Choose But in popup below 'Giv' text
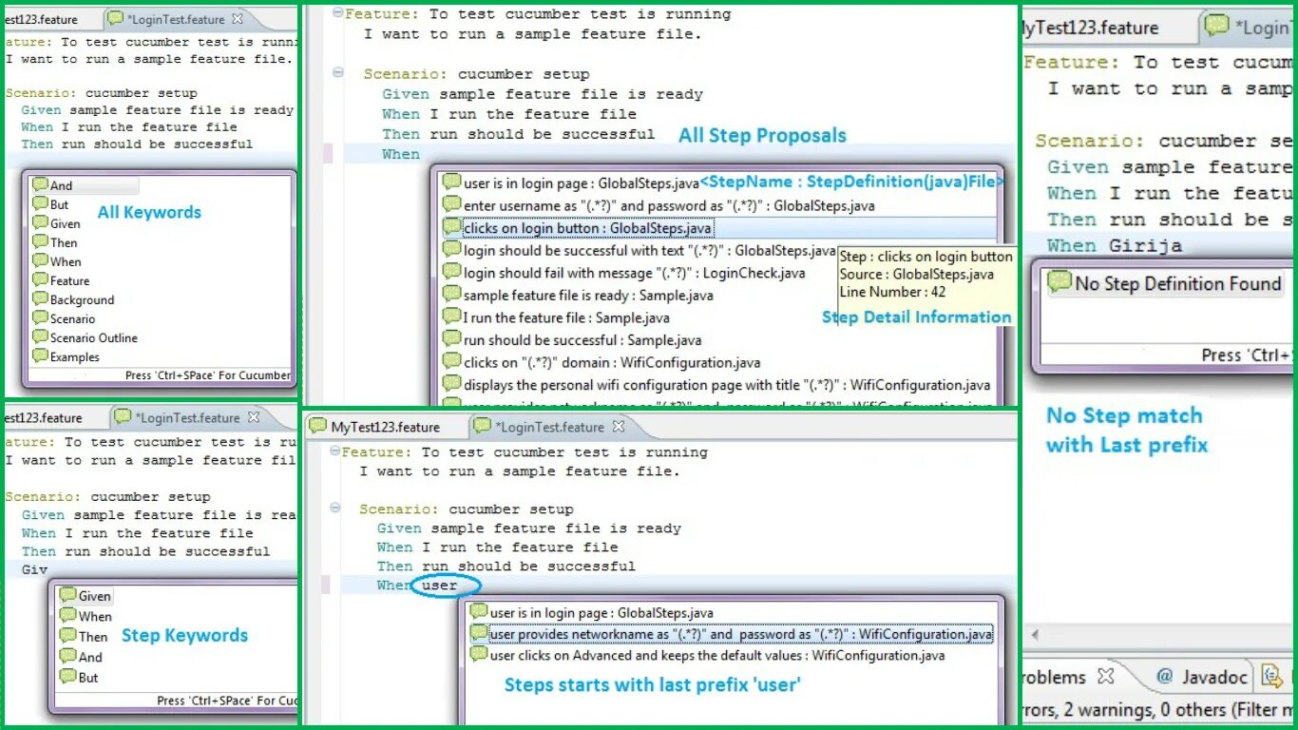 pos(79,678)
